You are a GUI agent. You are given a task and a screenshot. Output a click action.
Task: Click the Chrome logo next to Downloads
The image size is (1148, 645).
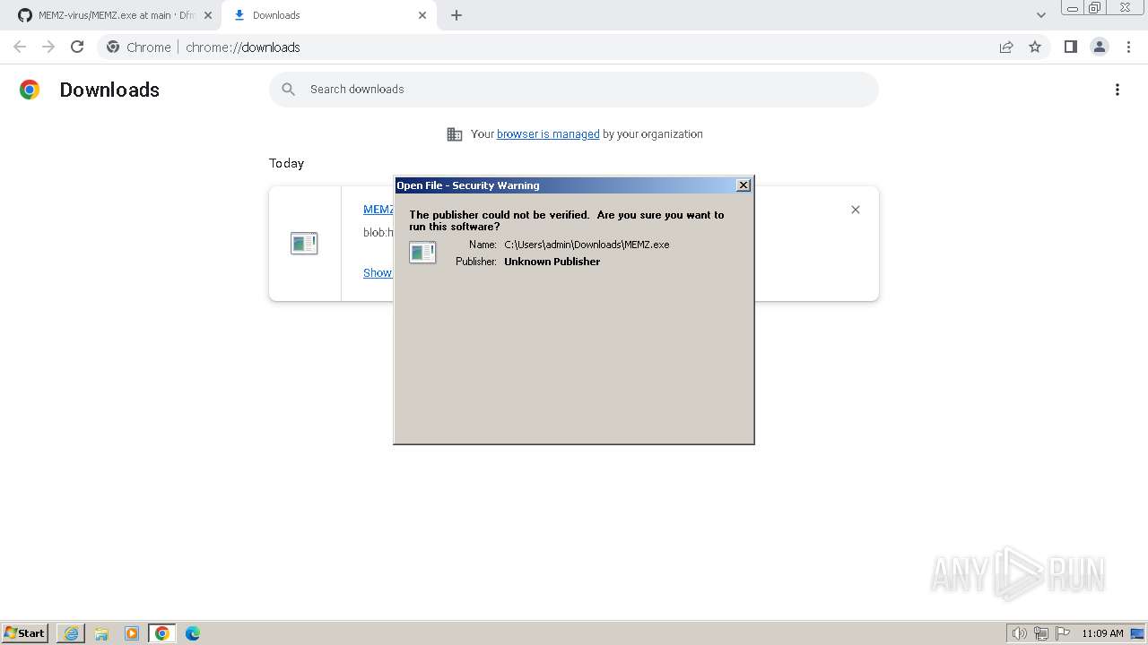click(x=30, y=90)
